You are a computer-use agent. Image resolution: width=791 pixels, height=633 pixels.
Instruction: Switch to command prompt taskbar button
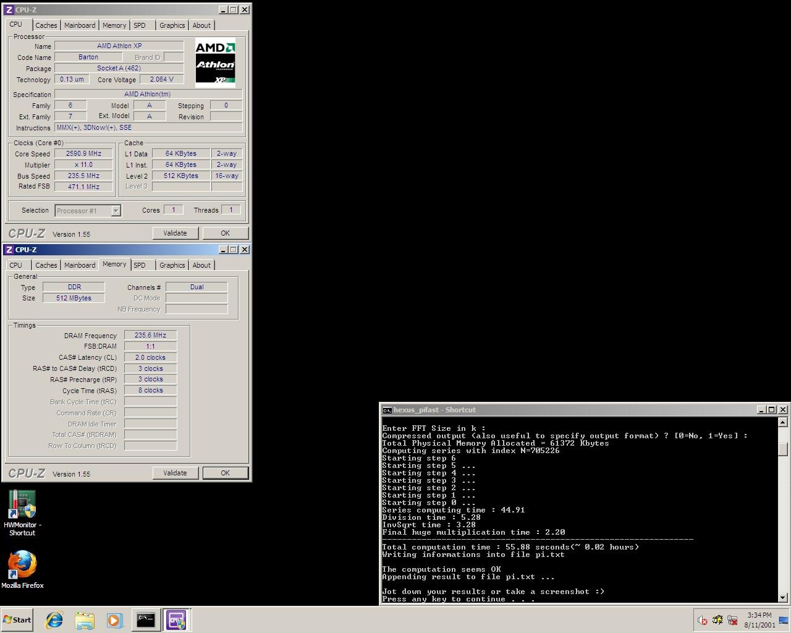point(146,620)
